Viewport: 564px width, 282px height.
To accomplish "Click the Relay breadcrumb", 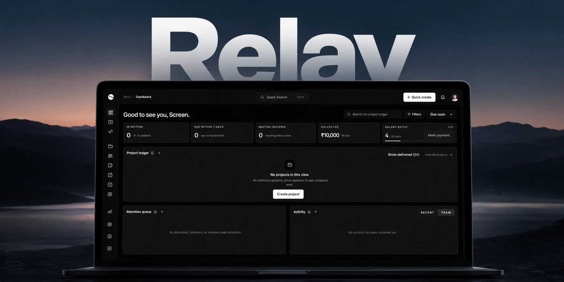I will (127, 97).
